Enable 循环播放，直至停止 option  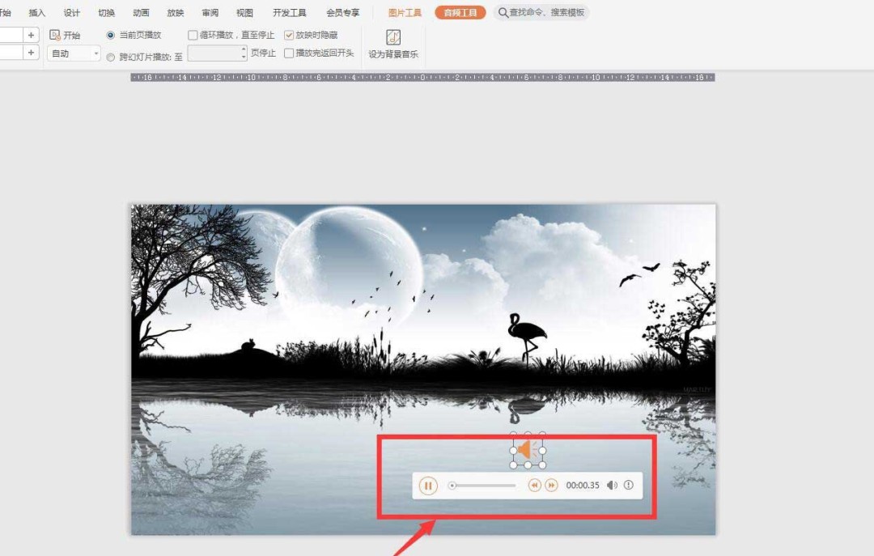click(193, 35)
